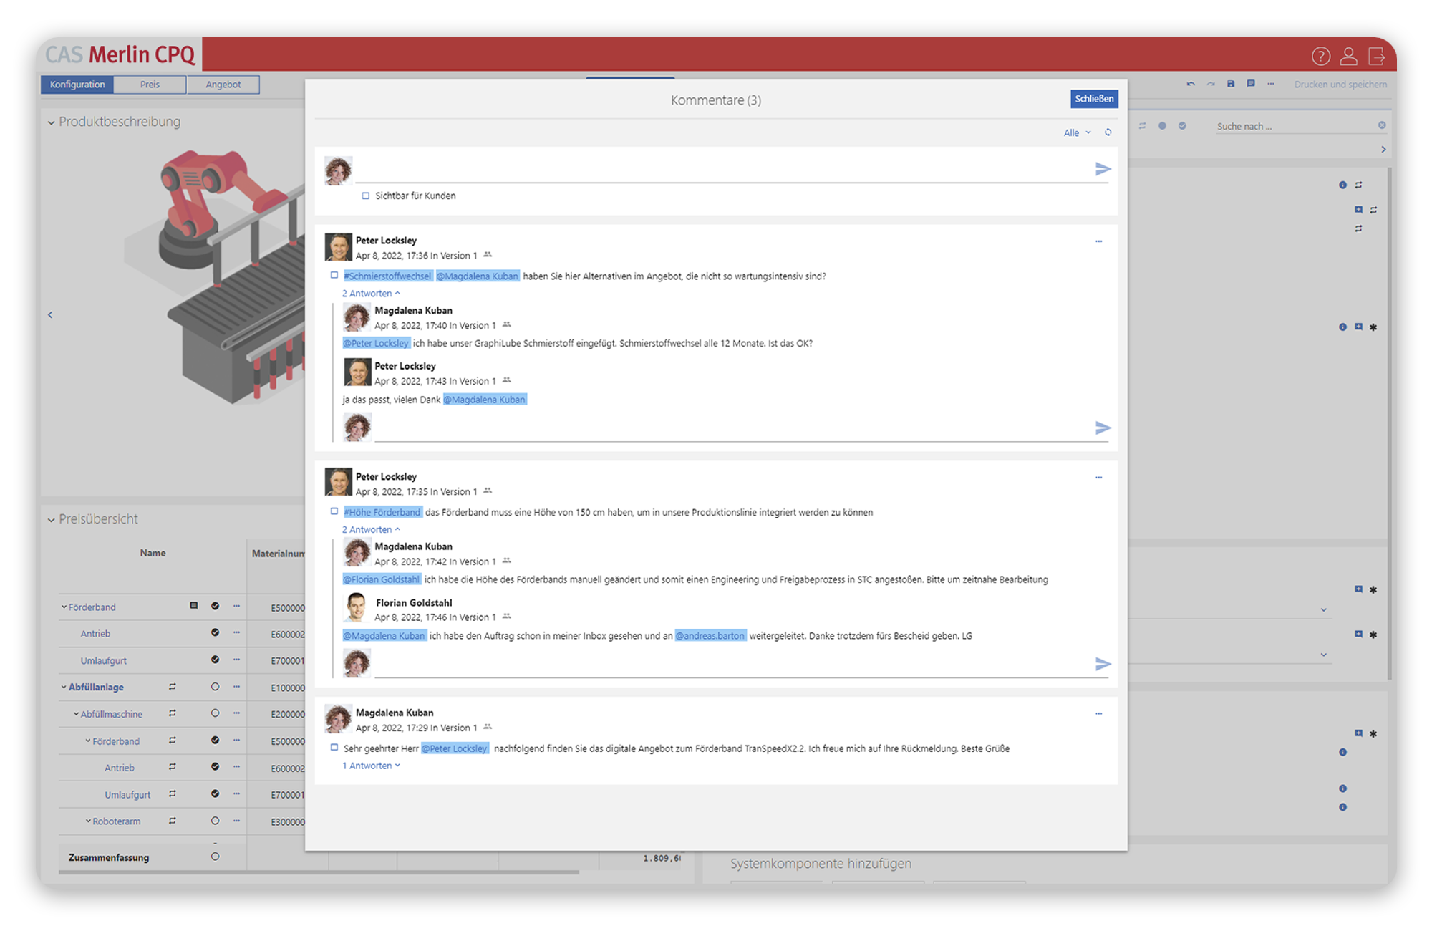Tick the Höhe Förderband comment checkbox

[x=334, y=511]
